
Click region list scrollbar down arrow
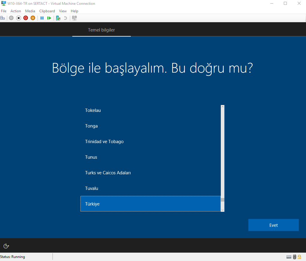pyautogui.click(x=223, y=210)
